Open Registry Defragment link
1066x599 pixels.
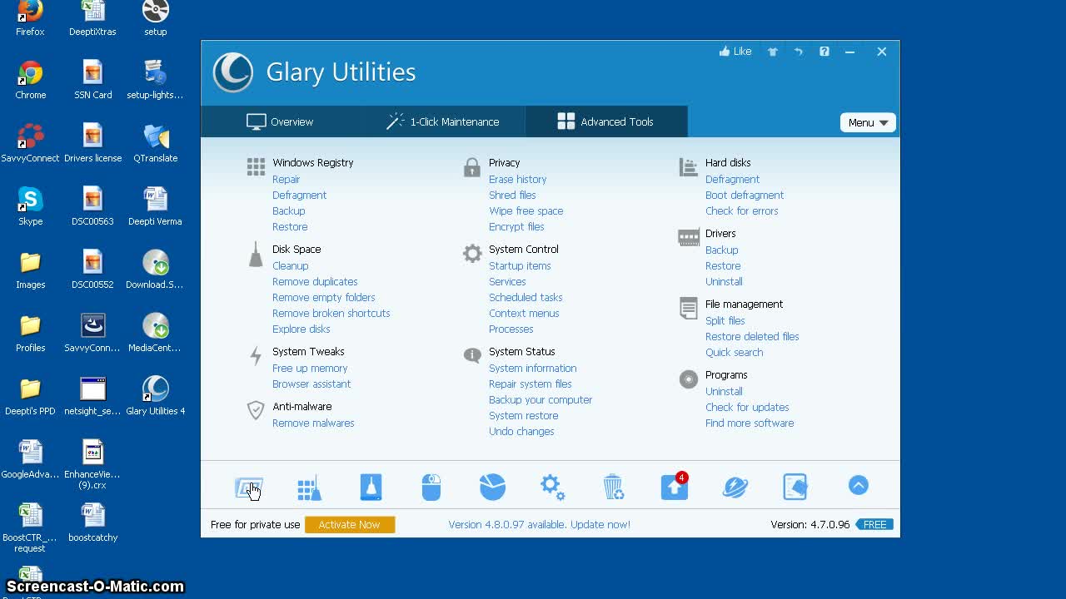299,196
